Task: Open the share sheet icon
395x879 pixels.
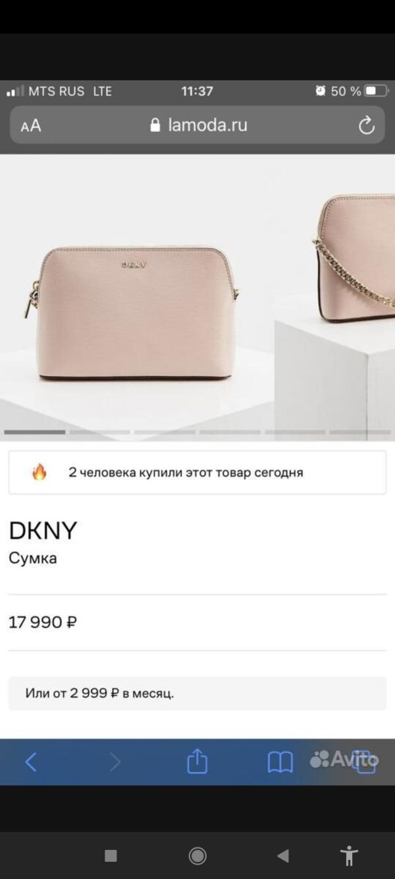Action: (197, 762)
